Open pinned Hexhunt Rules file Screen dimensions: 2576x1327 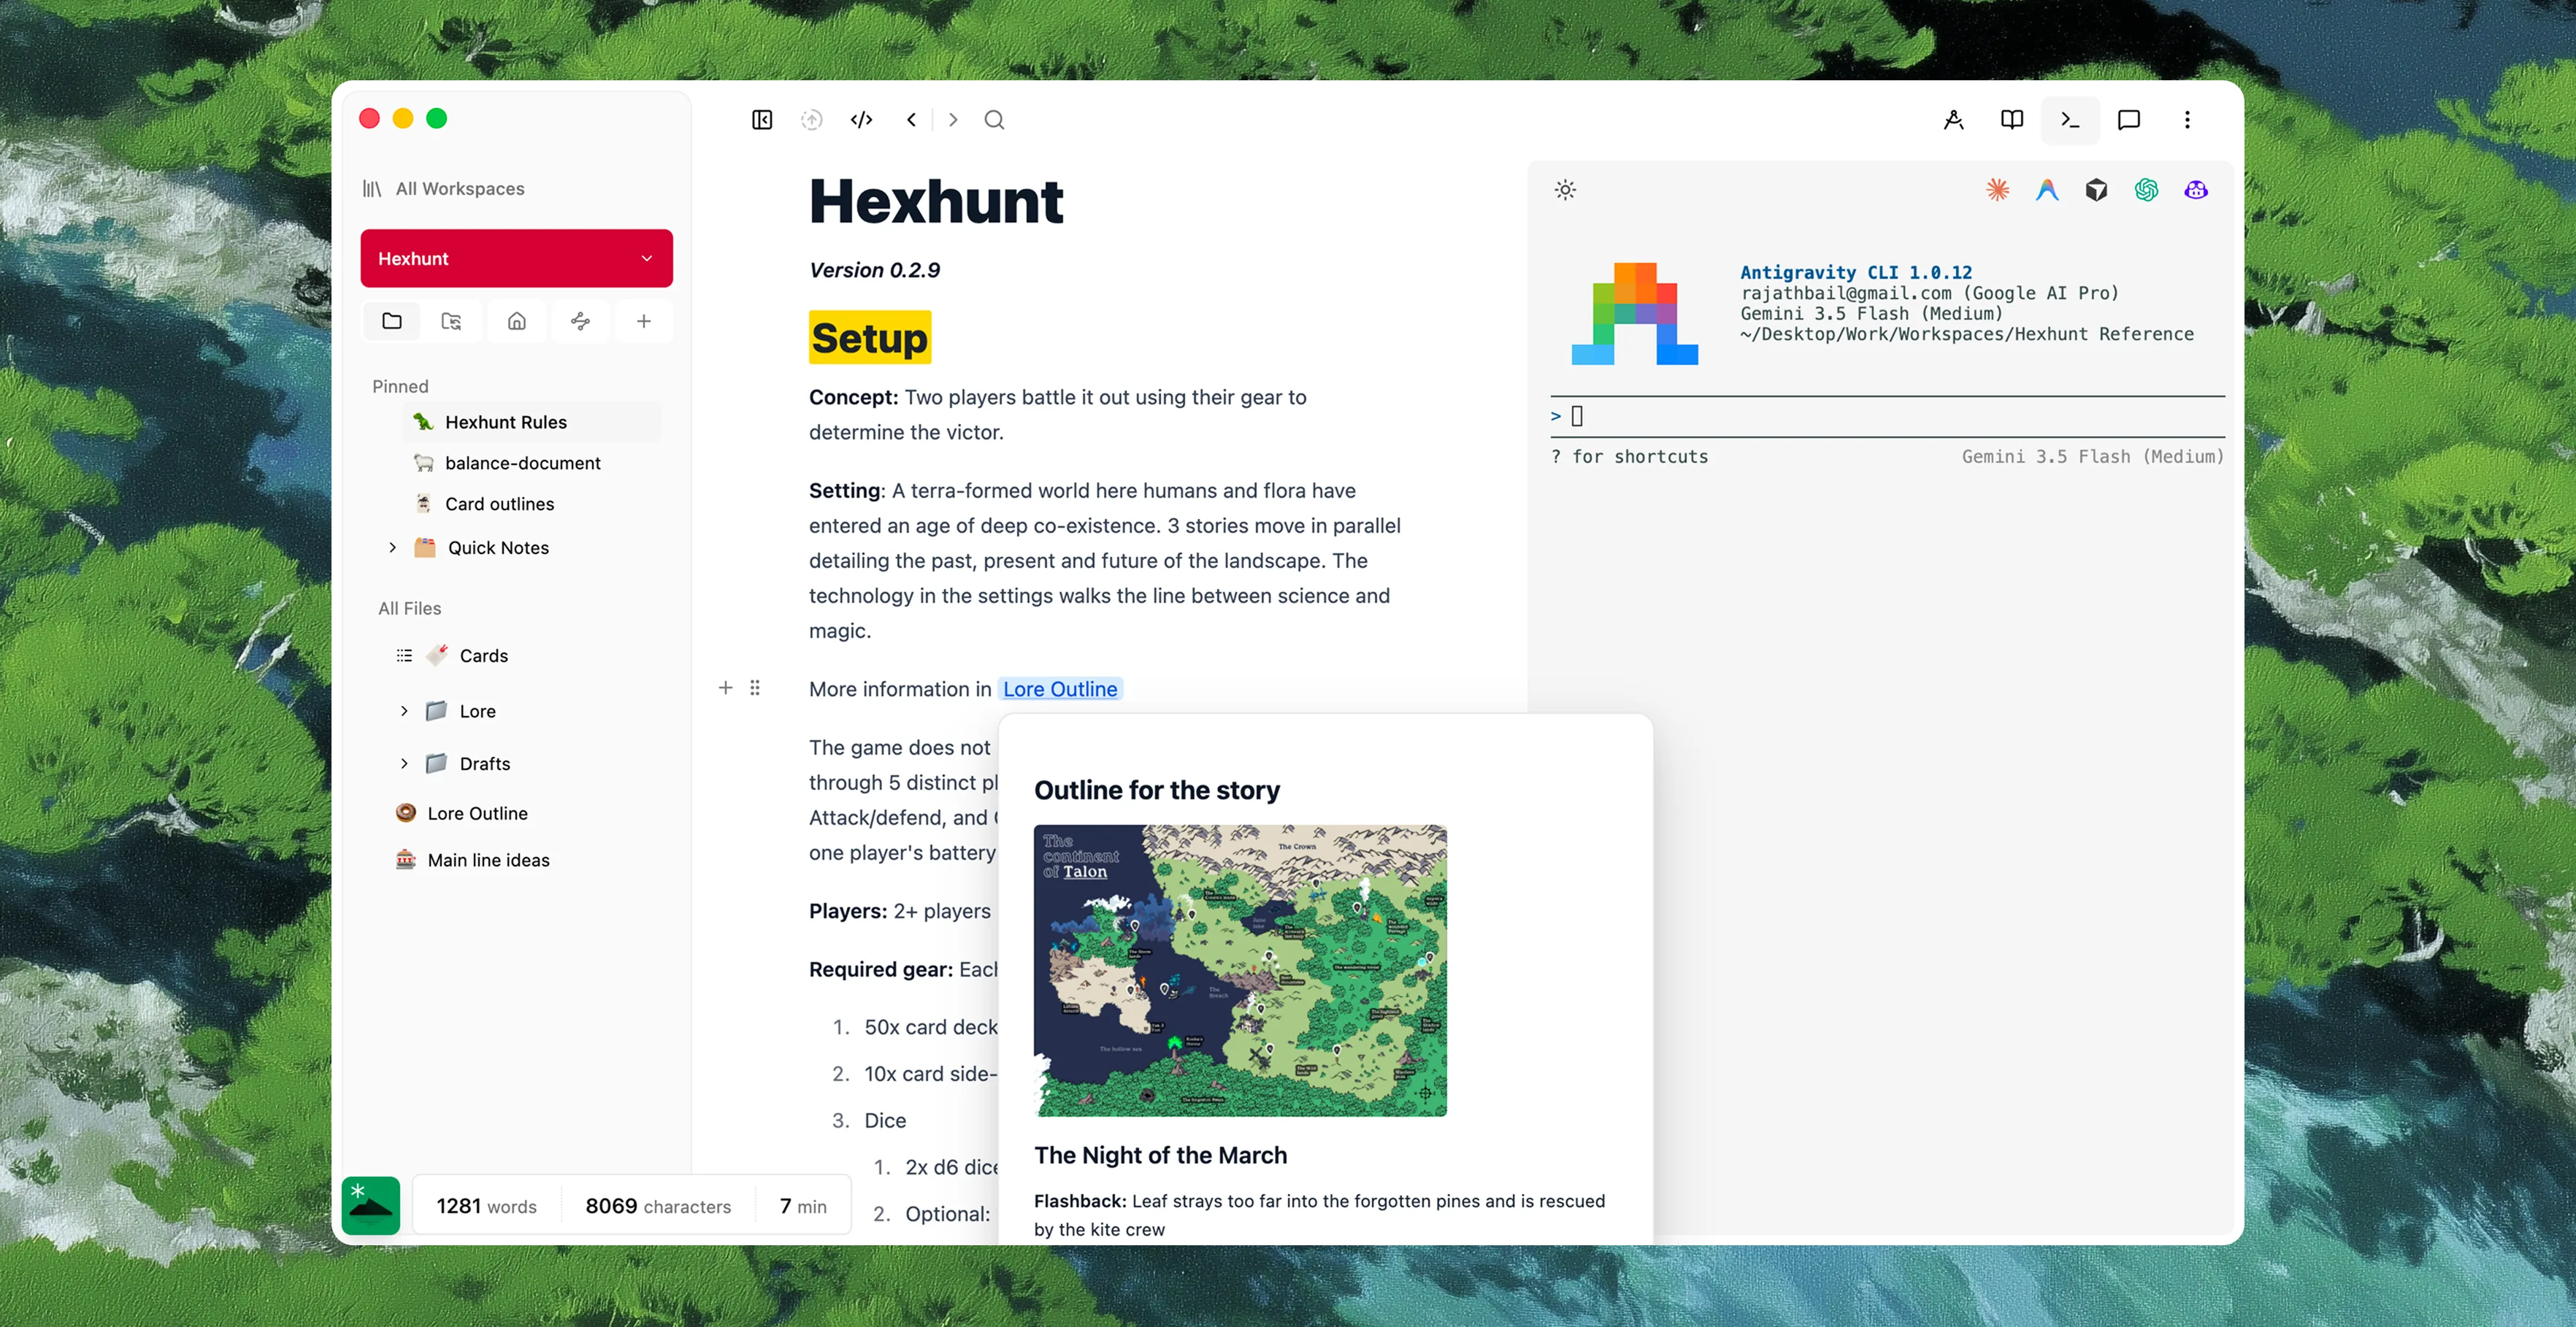coord(532,422)
